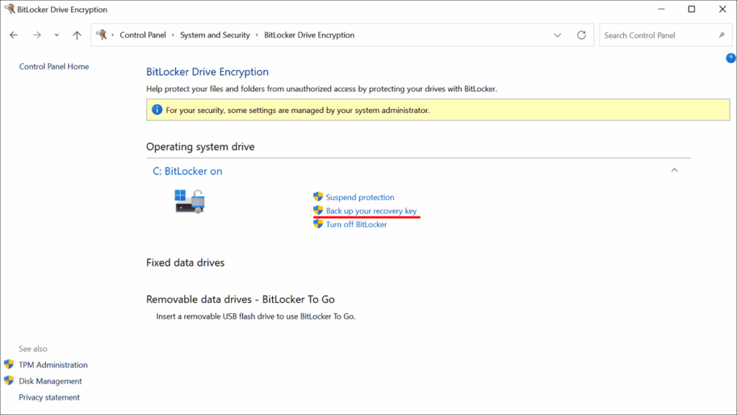Image resolution: width=737 pixels, height=415 pixels.
Task: Click the magnifier icon in the search box
Action: pos(721,35)
